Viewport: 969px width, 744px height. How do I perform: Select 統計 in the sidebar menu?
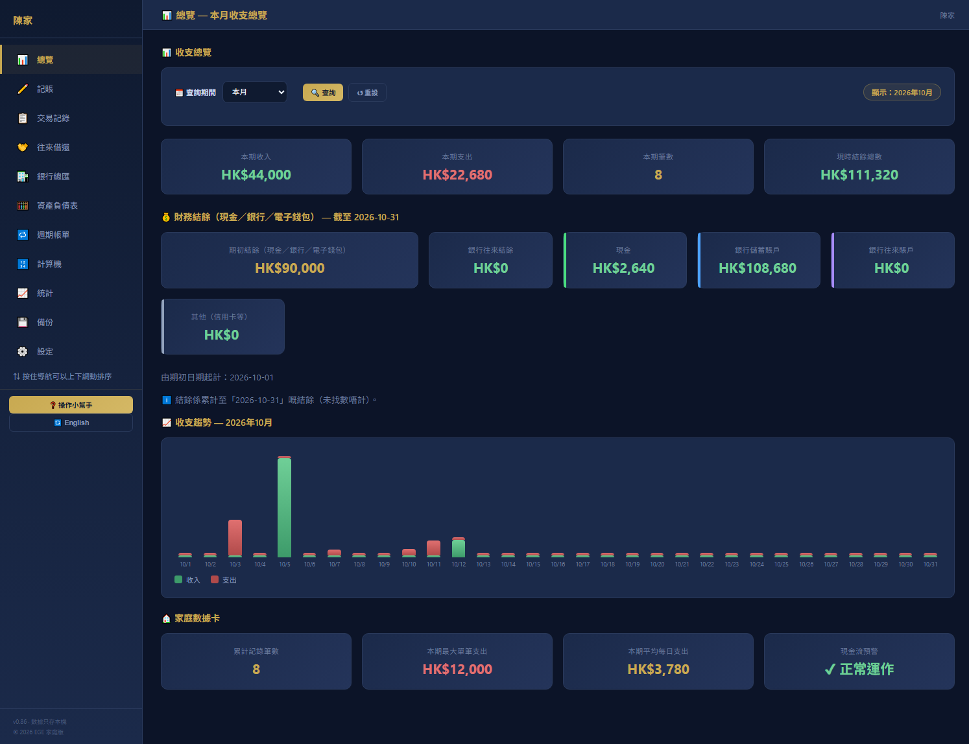(71, 293)
